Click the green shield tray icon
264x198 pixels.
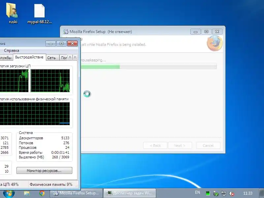216,193
